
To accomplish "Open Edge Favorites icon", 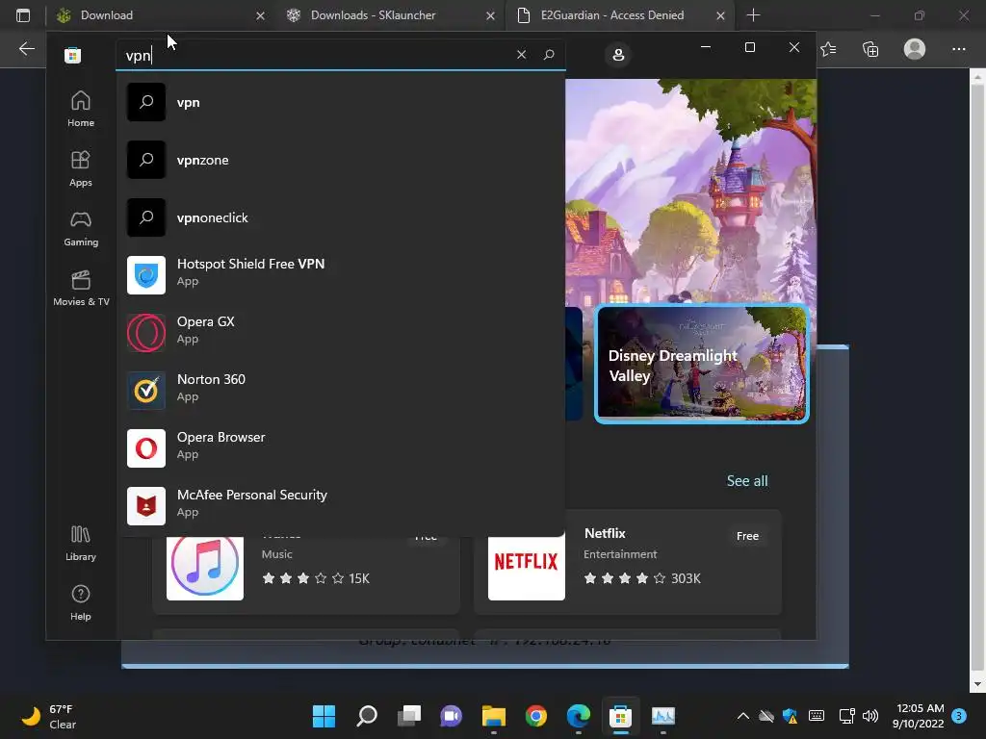I will coord(828,49).
